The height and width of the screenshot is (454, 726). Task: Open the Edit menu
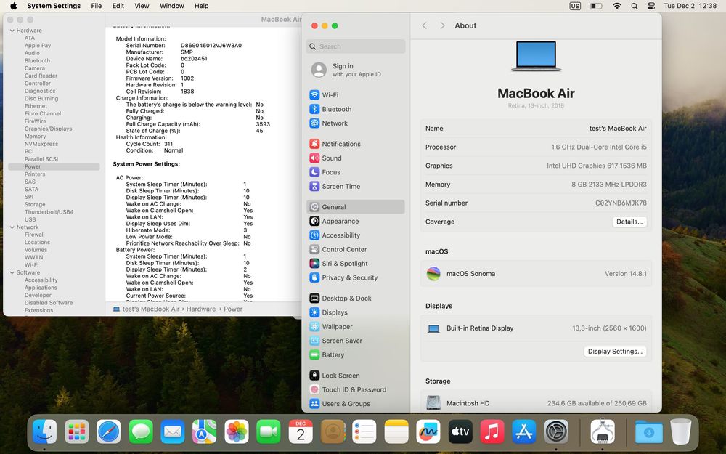pyautogui.click(x=118, y=6)
